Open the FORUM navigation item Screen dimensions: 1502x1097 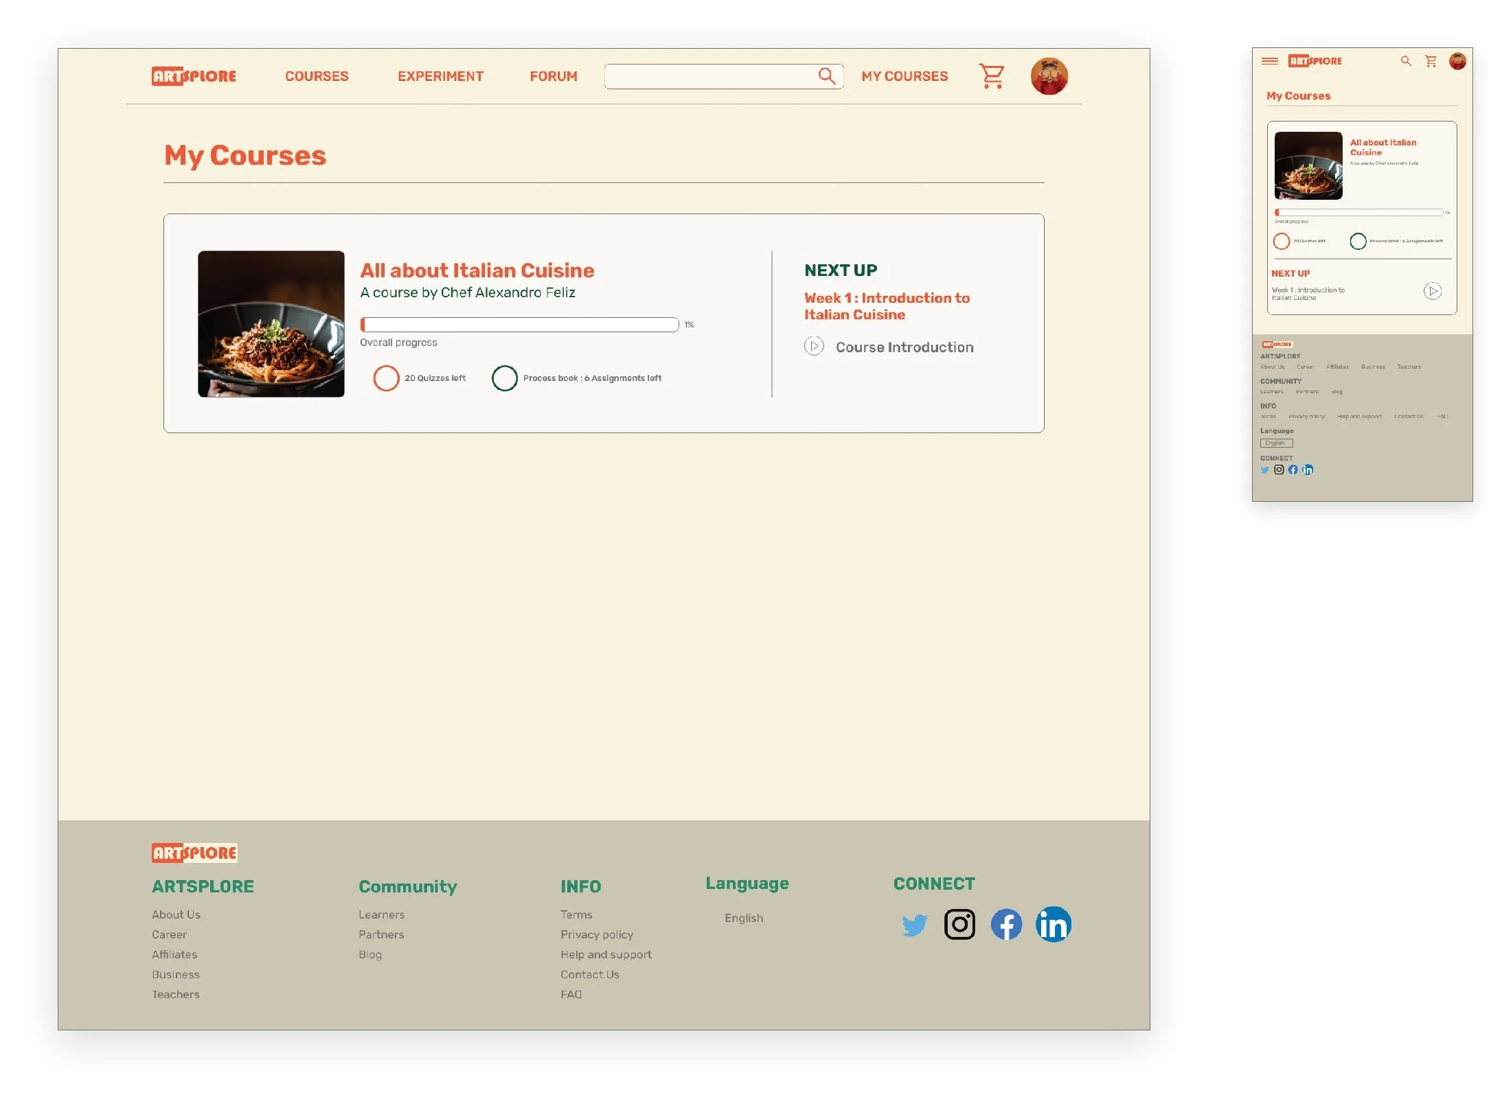(x=553, y=76)
